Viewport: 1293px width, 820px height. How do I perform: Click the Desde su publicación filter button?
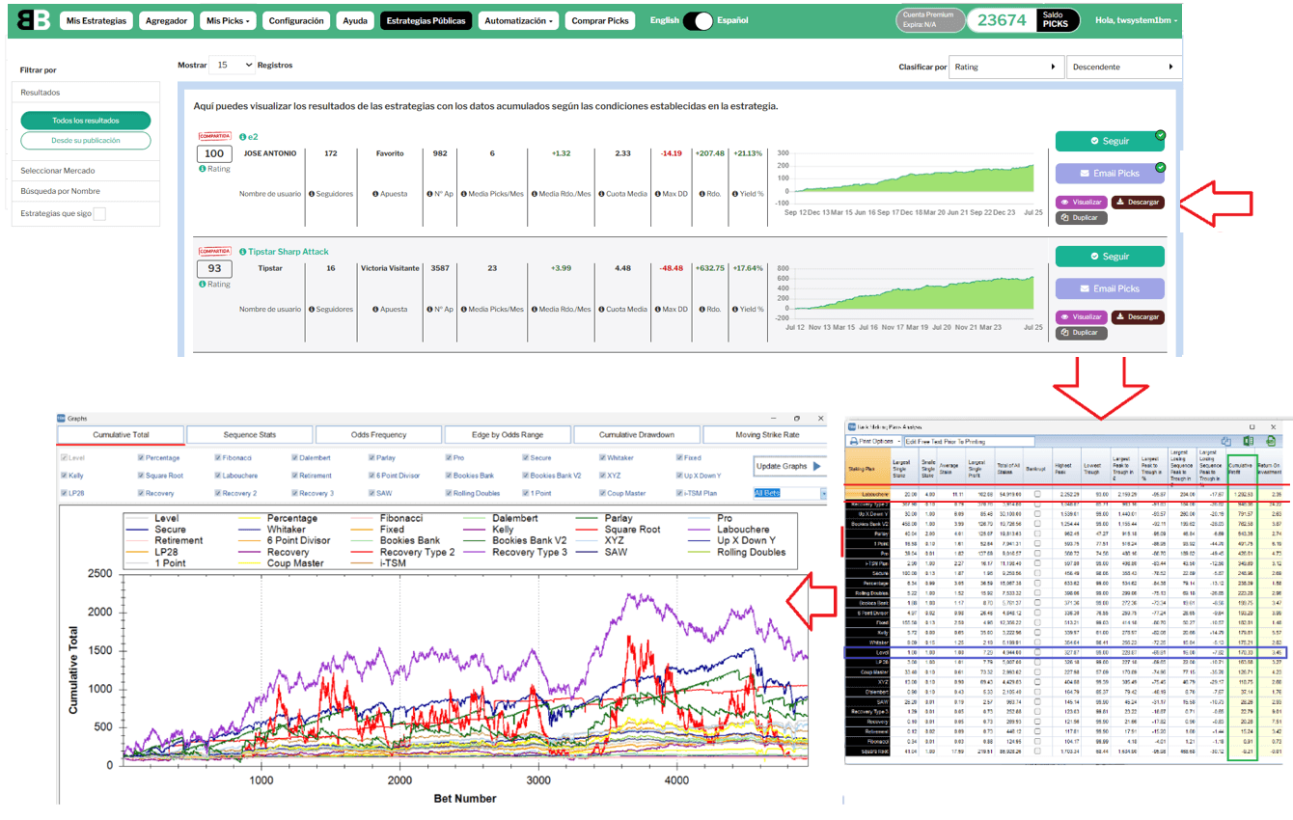coord(86,141)
